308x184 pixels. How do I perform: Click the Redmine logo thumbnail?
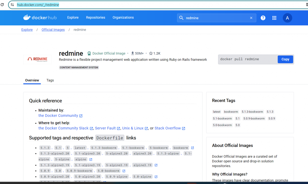[37, 59]
